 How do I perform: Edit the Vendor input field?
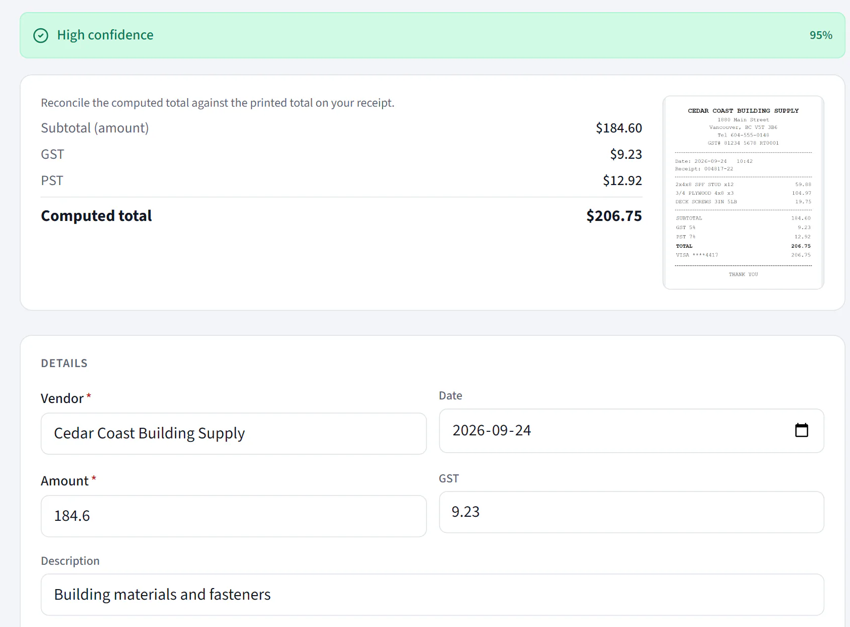click(x=234, y=433)
